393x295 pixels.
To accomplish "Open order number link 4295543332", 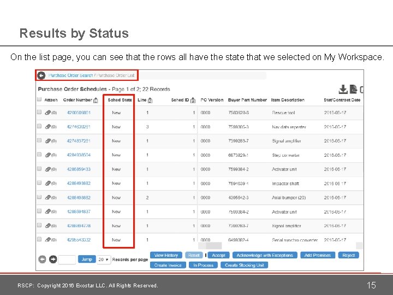I will click(x=79, y=240).
